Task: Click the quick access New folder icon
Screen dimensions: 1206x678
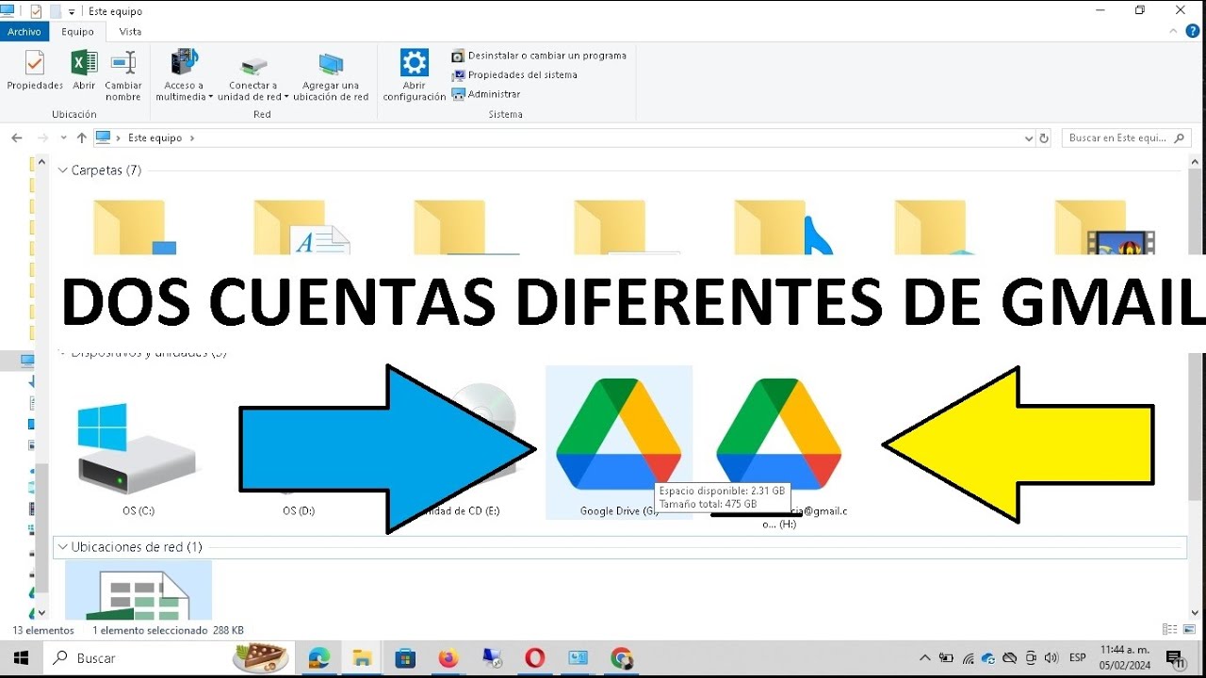Action: pyautogui.click(x=55, y=11)
